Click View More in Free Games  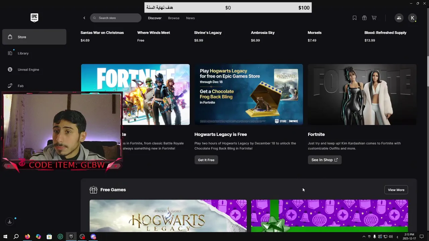point(396,190)
